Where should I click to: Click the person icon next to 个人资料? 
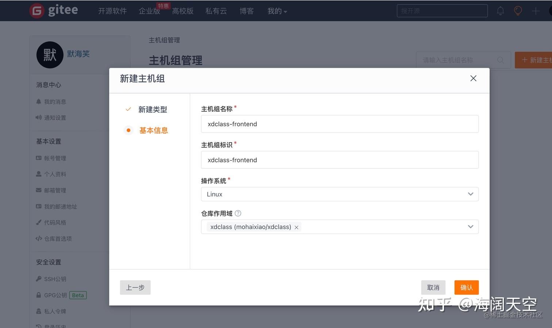(x=39, y=174)
